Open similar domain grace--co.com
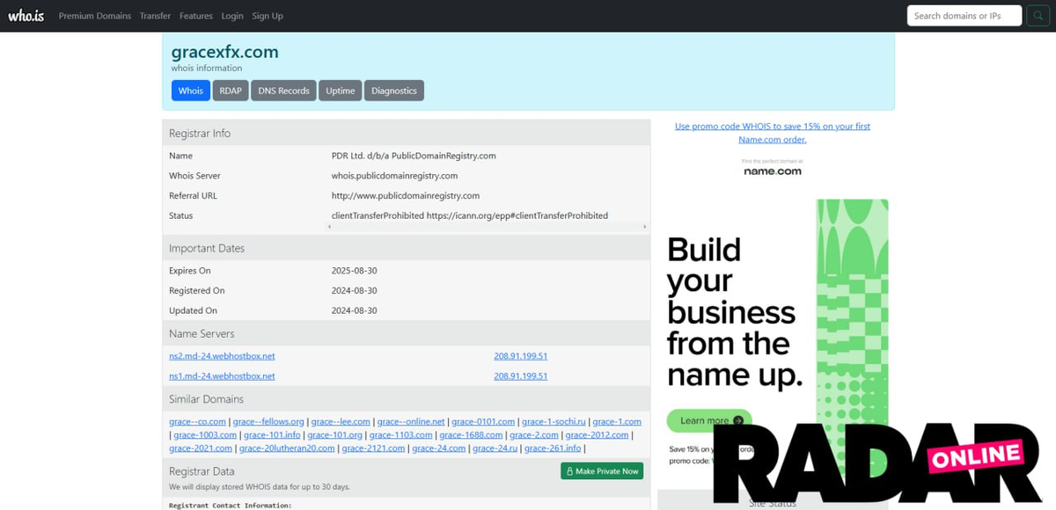Image resolution: width=1056 pixels, height=510 pixels. tap(198, 422)
